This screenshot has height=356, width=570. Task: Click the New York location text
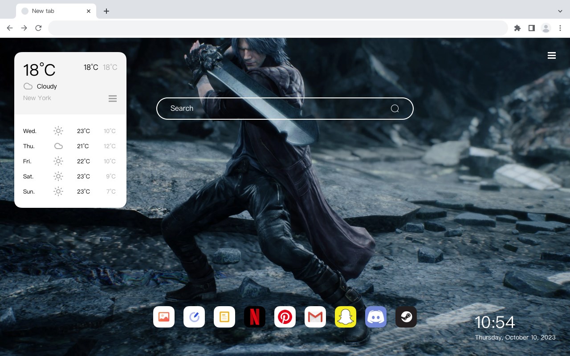tap(37, 98)
